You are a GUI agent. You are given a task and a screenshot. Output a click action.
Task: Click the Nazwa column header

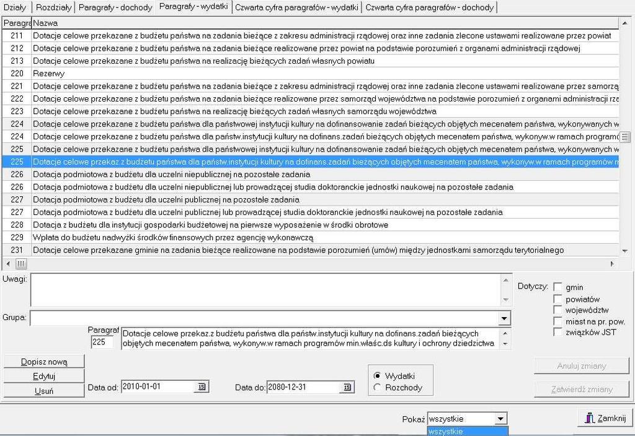tap(325, 23)
